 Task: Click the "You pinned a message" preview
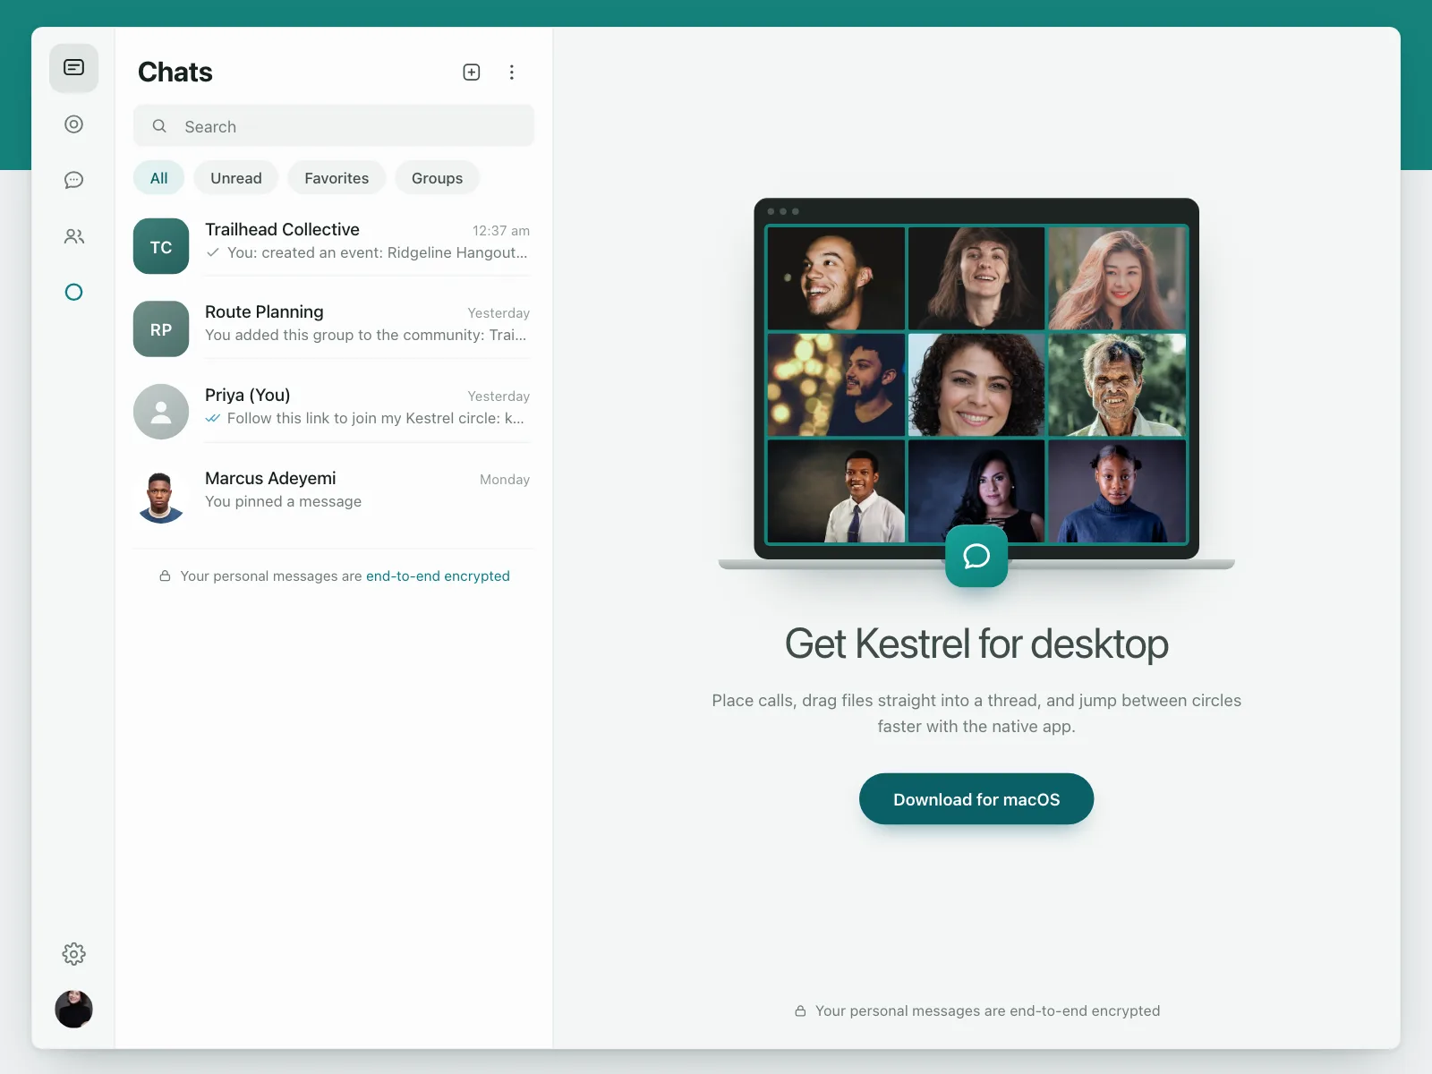coord(283,502)
